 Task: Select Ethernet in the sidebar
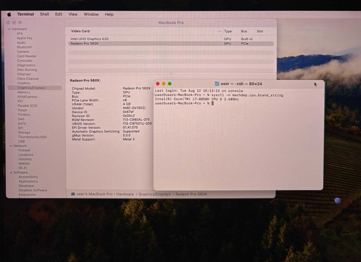click(24, 74)
